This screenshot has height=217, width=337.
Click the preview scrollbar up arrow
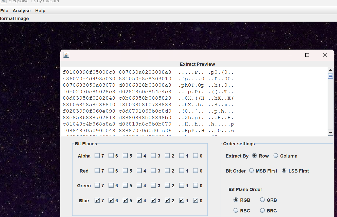tap(330, 70)
